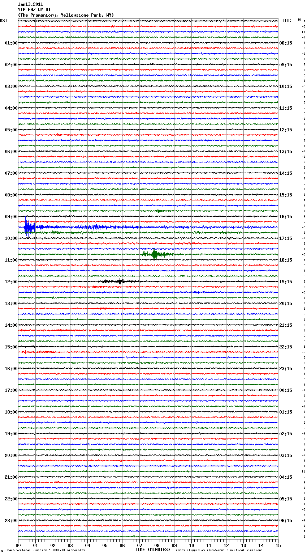Select the 21:00 MST time label
Viewport: 307px width, 555px height.
click(x=11, y=477)
